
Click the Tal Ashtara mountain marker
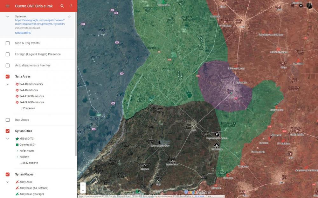click(x=217, y=145)
